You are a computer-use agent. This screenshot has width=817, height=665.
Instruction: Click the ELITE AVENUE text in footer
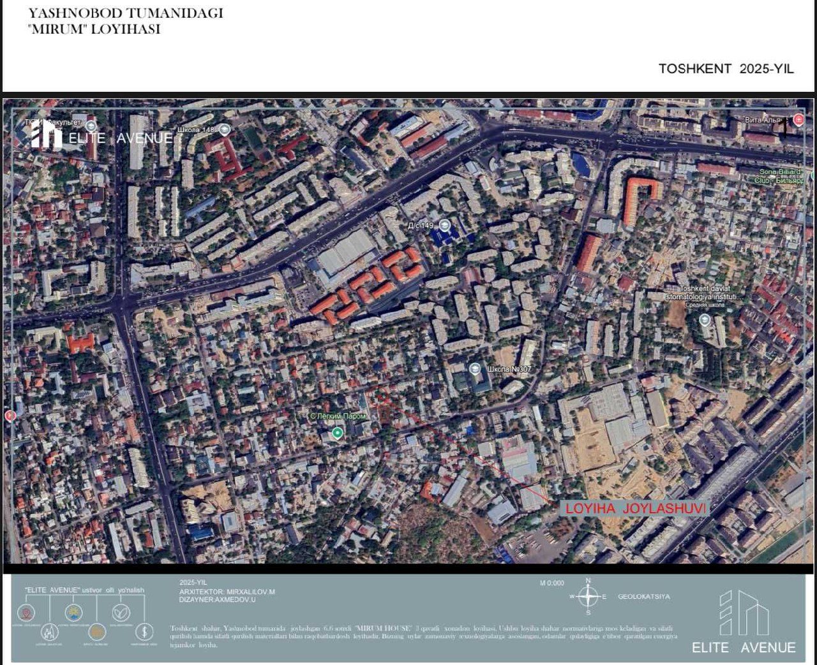click(x=744, y=647)
